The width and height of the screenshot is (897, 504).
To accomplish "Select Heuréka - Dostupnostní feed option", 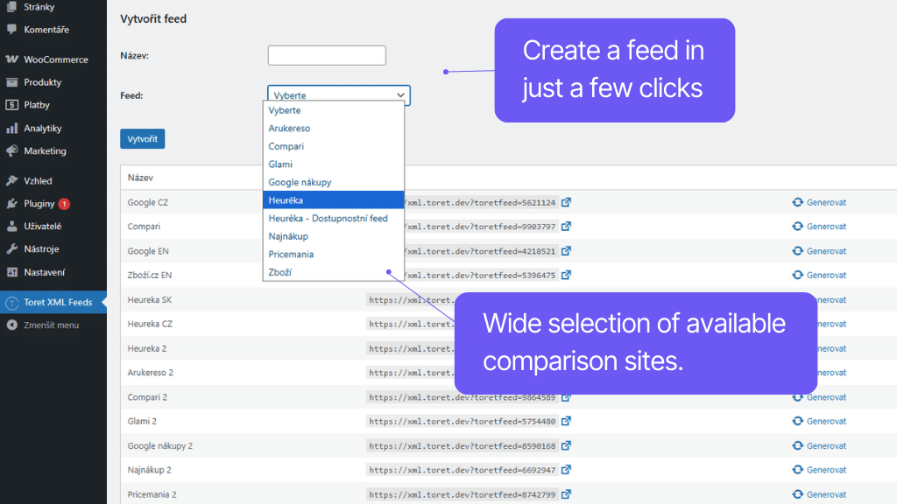I will pyautogui.click(x=334, y=218).
